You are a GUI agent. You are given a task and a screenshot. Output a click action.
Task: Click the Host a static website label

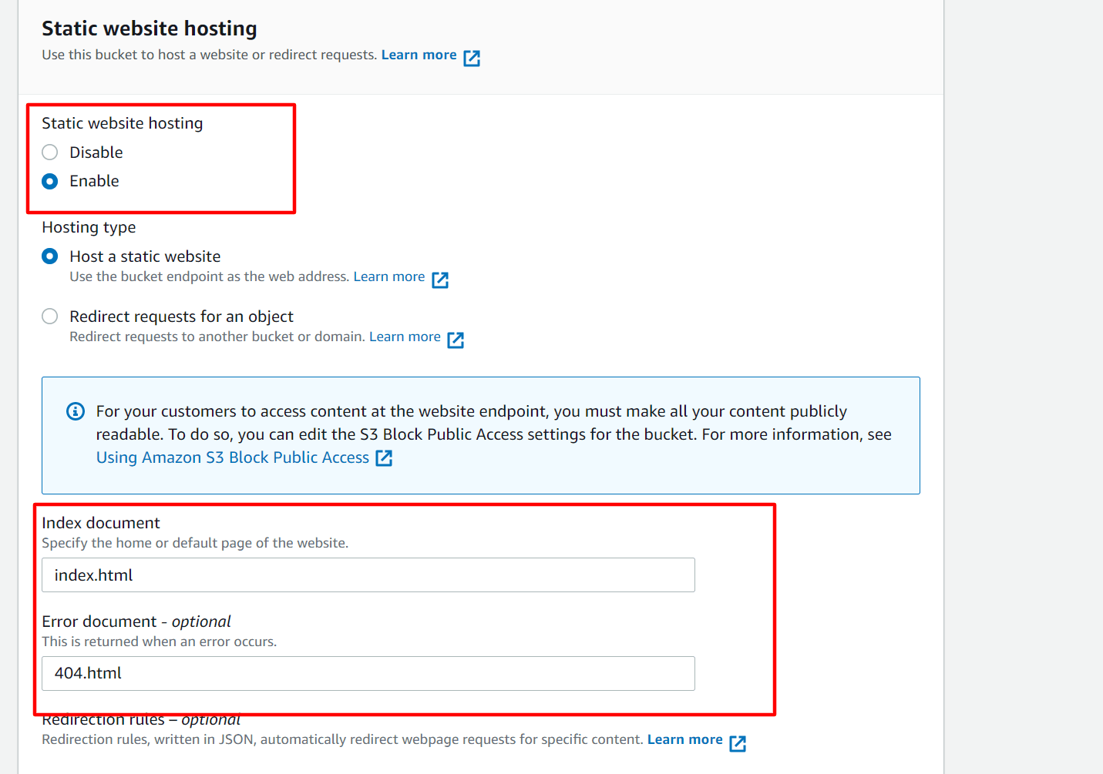coord(145,256)
